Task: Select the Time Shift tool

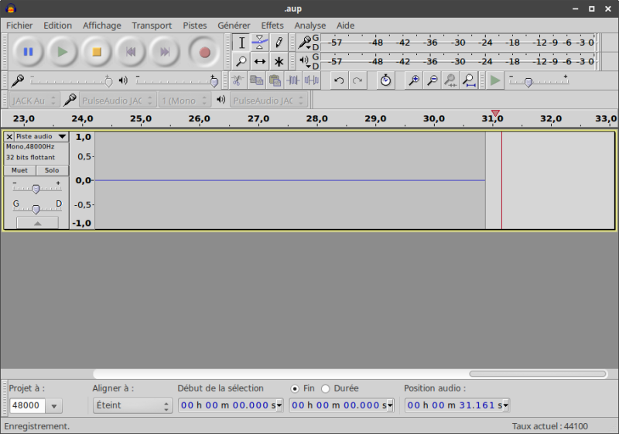Action: coord(260,61)
